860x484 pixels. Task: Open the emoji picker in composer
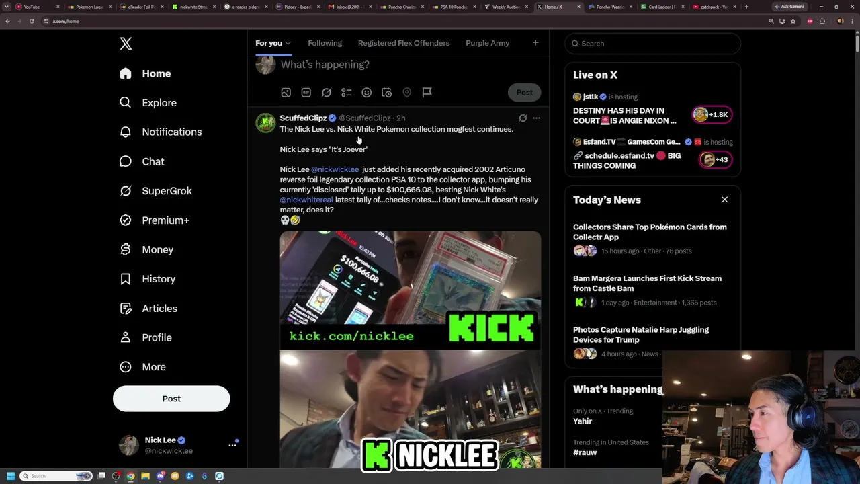tap(367, 93)
